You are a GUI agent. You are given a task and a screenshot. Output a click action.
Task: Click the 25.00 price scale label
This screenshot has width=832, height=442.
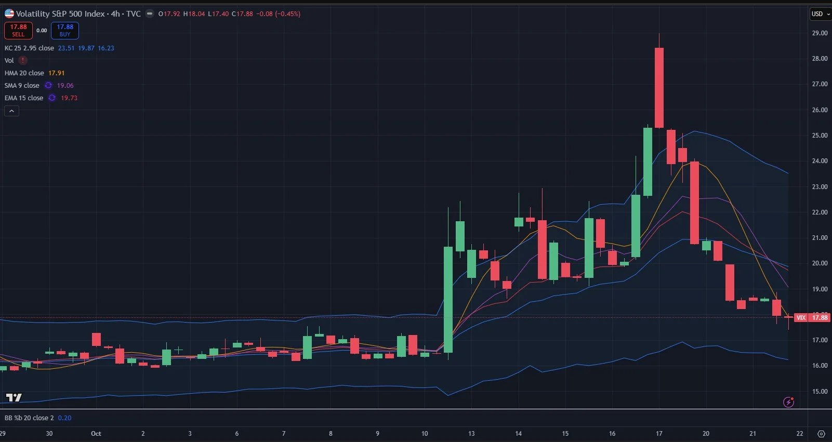coord(820,135)
